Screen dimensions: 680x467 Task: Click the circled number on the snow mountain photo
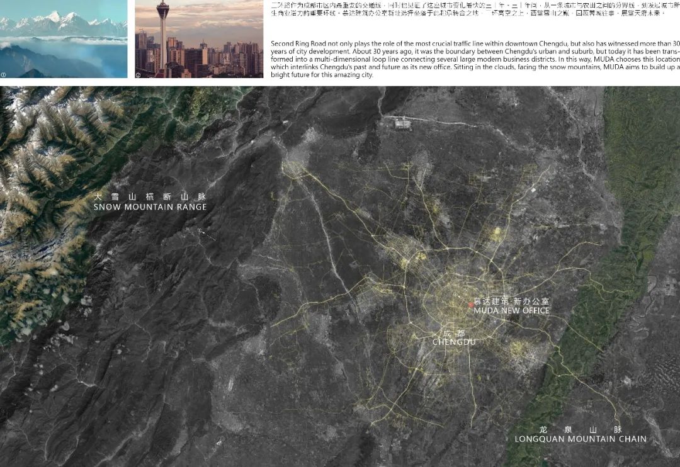[x=4, y=74]
